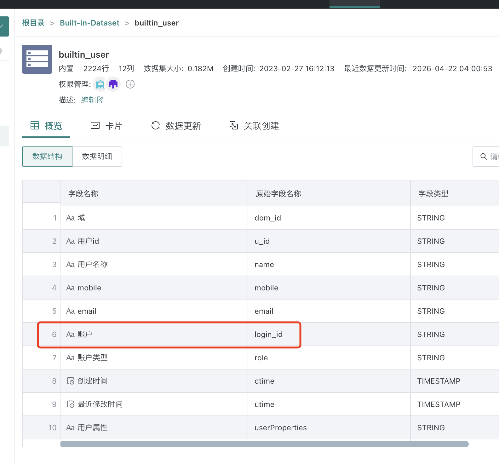Click the calendar icon for 创建时间

[71, 381]
